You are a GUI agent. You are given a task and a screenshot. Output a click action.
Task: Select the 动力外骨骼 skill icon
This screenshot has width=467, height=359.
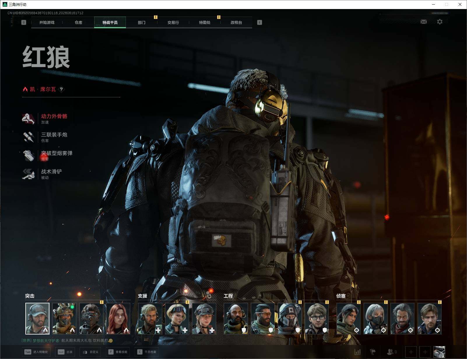pyautogui.click(x=29, y=119)
